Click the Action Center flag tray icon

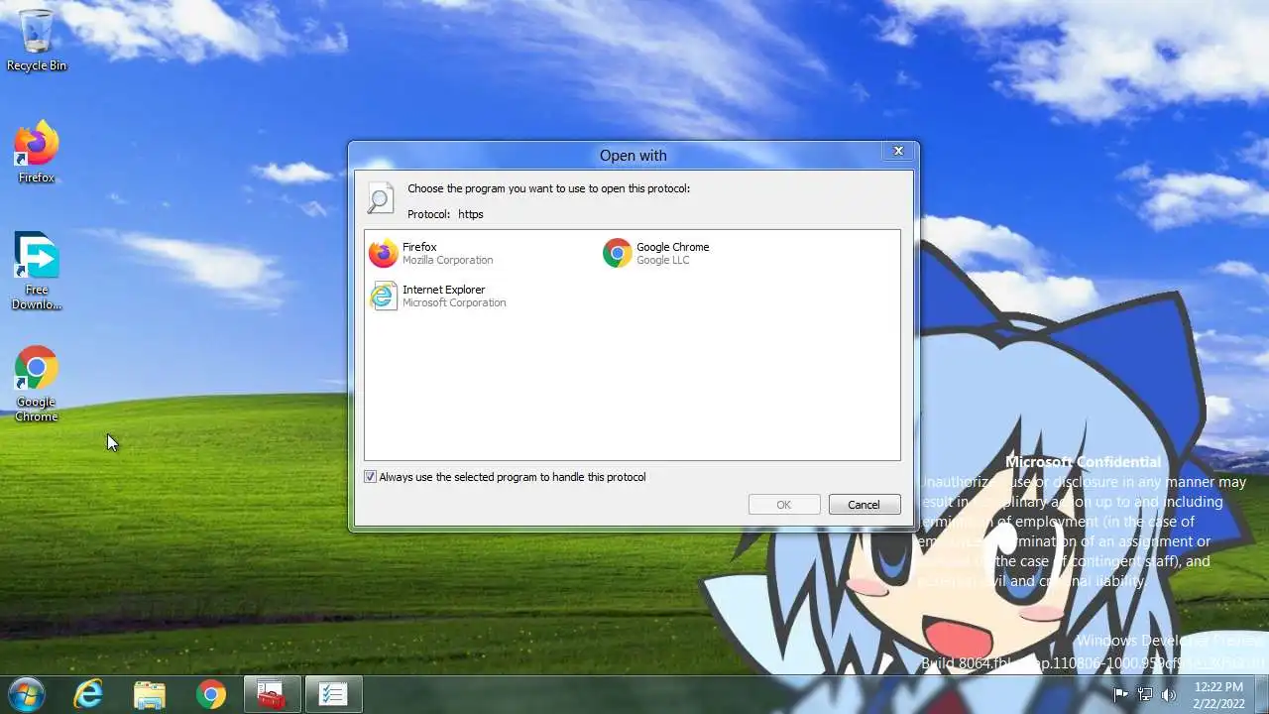pos(1121,694)
